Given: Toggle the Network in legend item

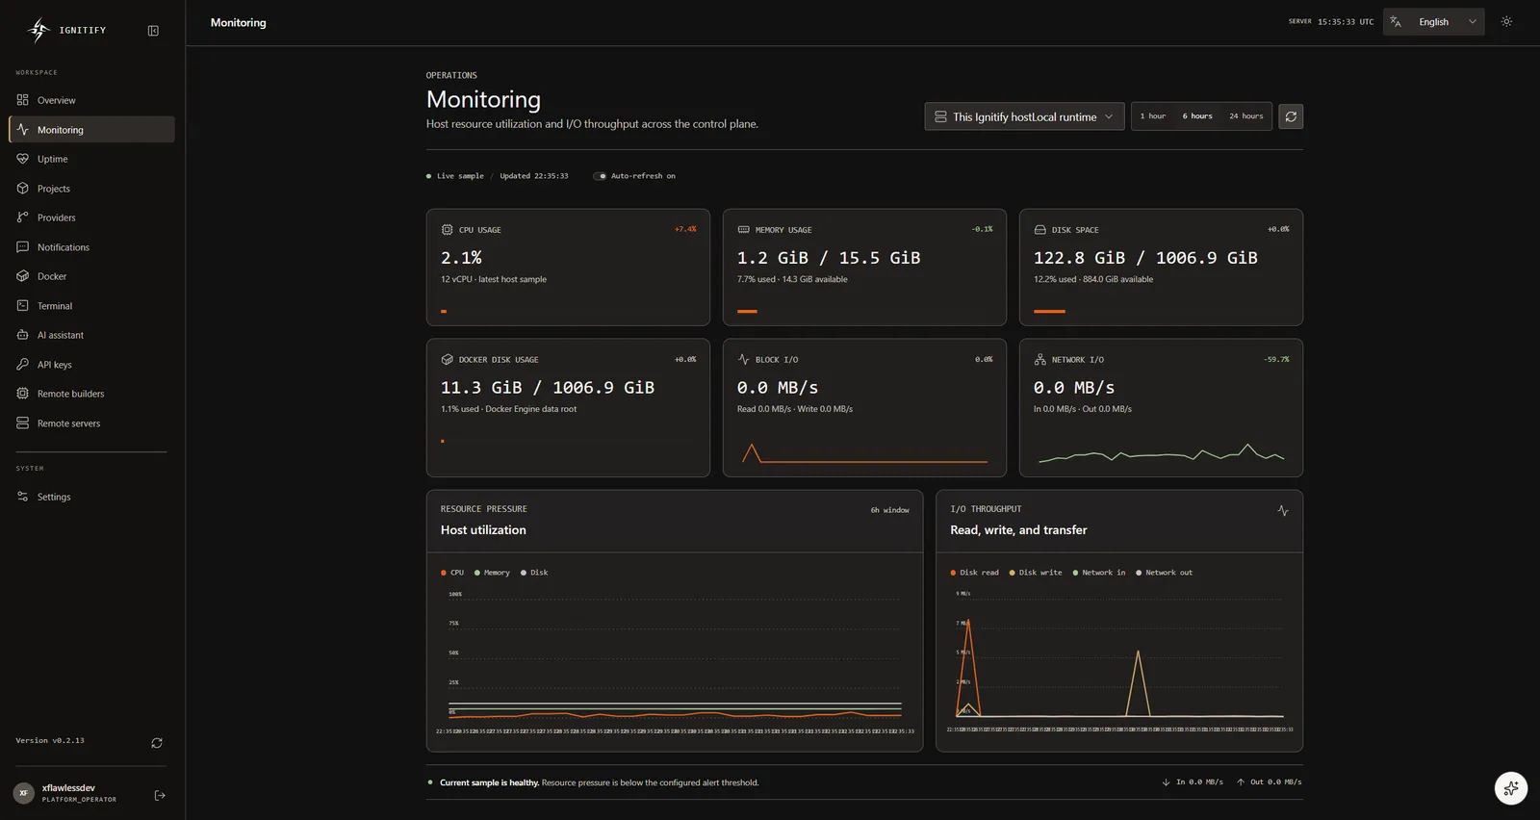Looking at the screenshot, I should click(x=1099, y=573).
